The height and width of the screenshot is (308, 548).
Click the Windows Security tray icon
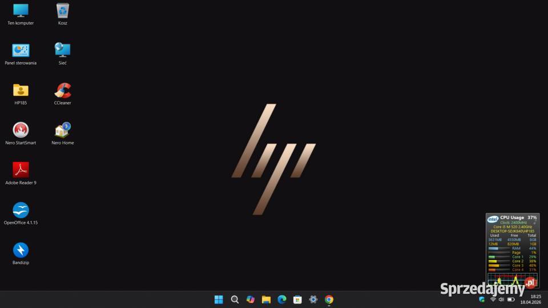(x=482, y=299)
